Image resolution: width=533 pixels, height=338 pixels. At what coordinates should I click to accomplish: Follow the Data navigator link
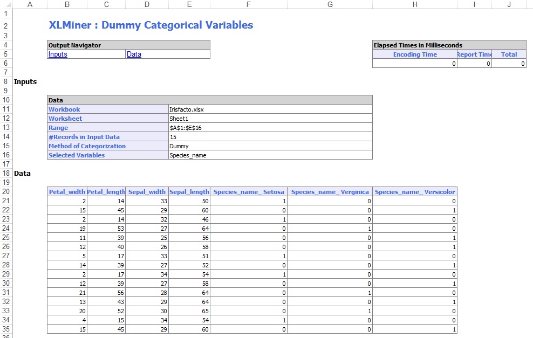(134, 54)
